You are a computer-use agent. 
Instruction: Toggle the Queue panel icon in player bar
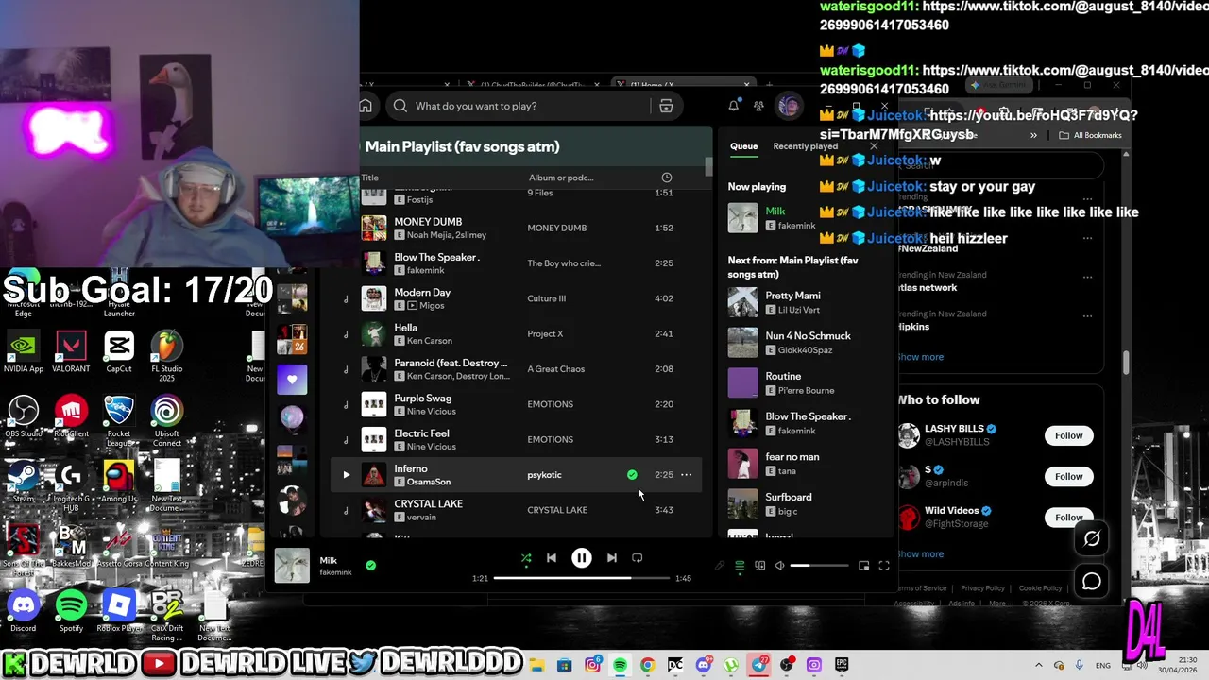[740, 566]
